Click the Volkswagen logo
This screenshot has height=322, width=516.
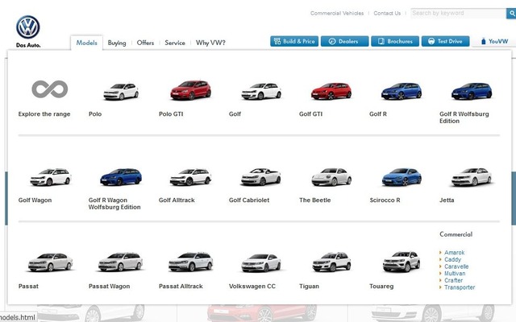[x=28, y=27]
